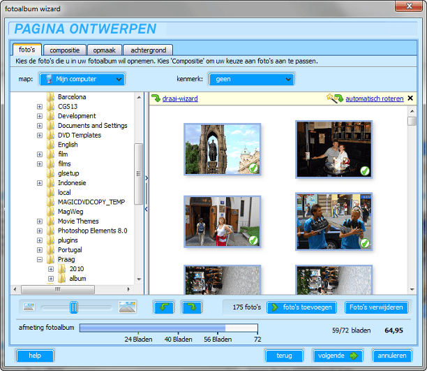Click the MagWeg folder icon

[50, 212]
